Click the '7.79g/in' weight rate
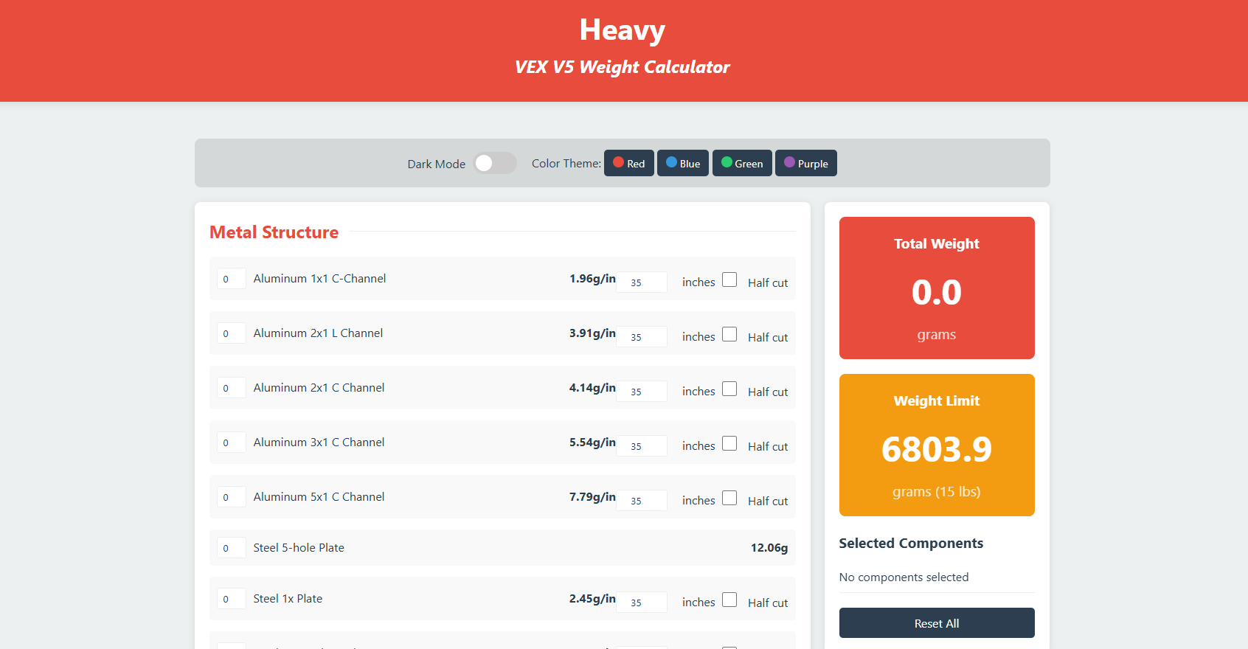Image resolution: width=1248 pixels, height=649 pixels. [592, 497]
